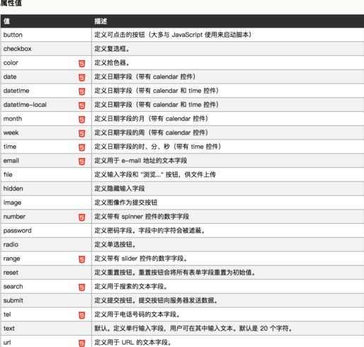
Task: Click the HTML5 icon in time row
Action: pyautogui.click(x=81, y=147)
